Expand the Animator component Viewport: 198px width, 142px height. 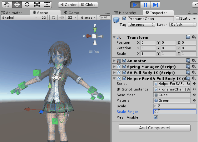[x=114, y=61]
